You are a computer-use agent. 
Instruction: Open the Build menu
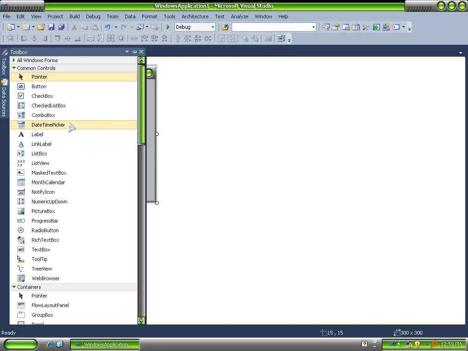[74, 17]
